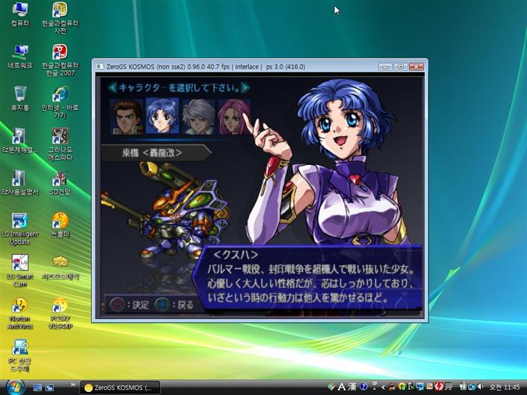Click the clock showing 오전 11:45
The height and width of the screenshot is (395, 527).
[x=505, y=387]
